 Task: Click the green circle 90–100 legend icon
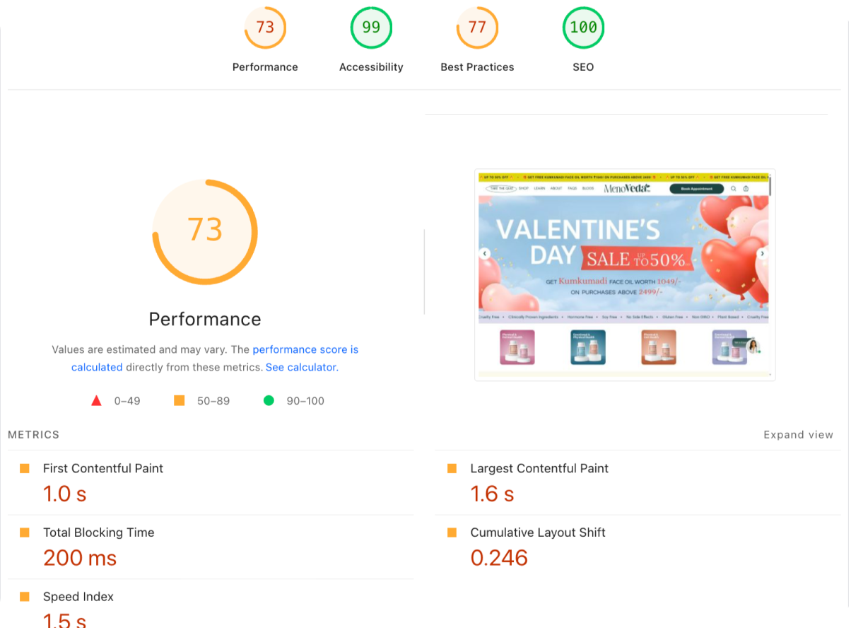[x=269, y=401]
